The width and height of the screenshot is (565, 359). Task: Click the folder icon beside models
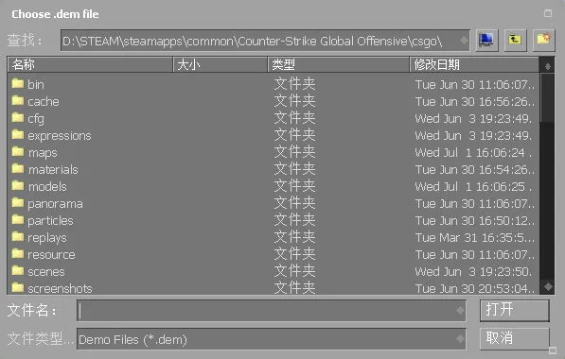[18, 186]
